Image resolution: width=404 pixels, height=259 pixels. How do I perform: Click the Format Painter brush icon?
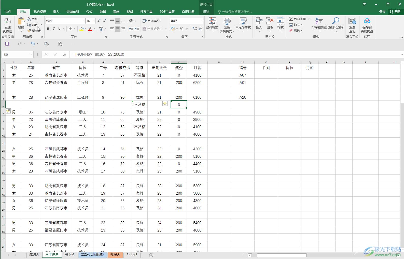pyautogui.click(x=30, y=31)
